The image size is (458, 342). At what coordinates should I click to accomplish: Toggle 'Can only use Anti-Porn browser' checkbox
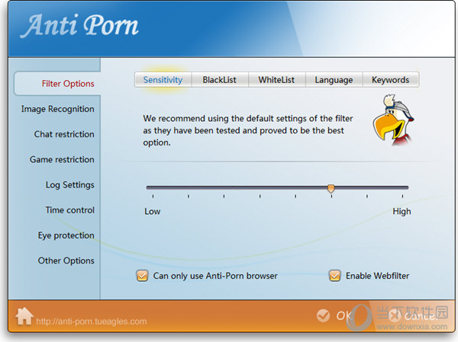point(142,276)
